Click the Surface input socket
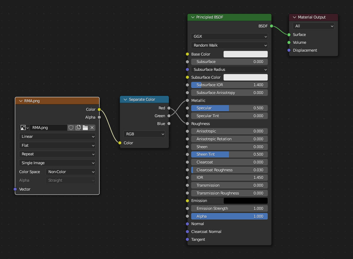 [x=289, y=35]
